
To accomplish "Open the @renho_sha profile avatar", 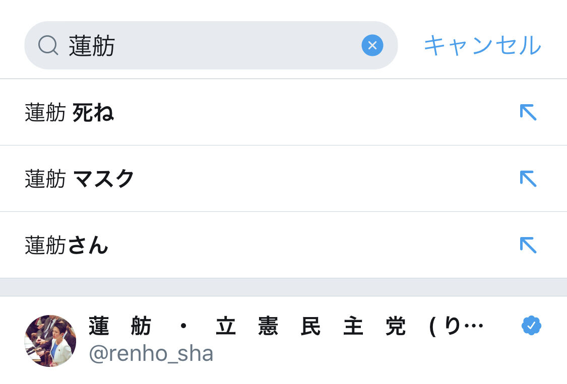I will 50,341.
